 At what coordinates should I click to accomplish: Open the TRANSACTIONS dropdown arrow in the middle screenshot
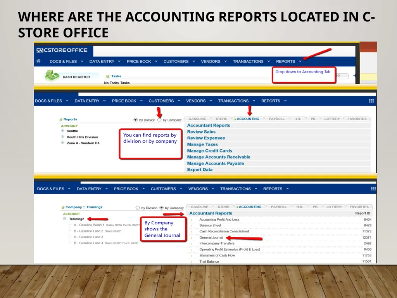(x=254, y=101)
